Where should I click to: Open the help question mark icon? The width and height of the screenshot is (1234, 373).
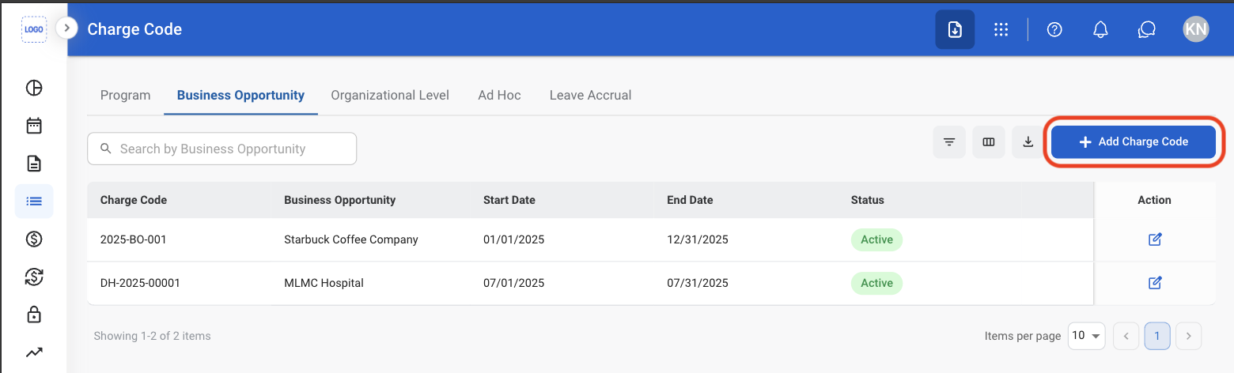1054,30
